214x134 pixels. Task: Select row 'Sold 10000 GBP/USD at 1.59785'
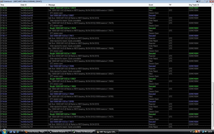[x=106, y=101]
